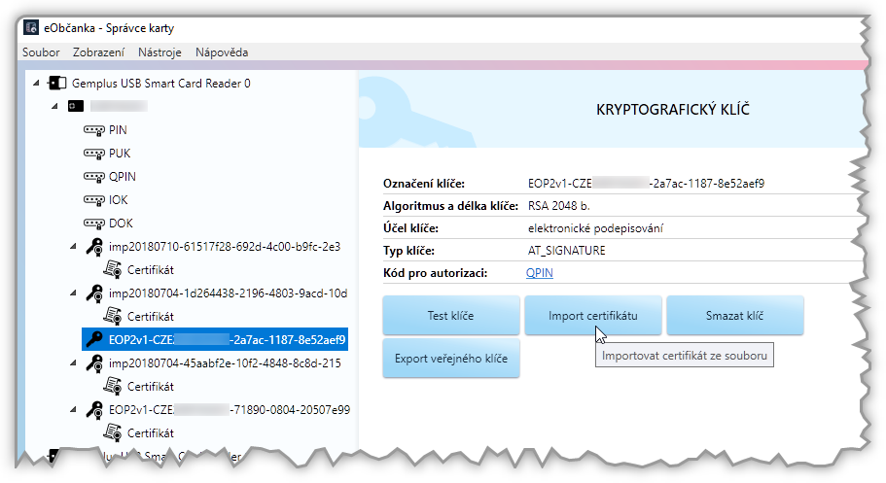Click the key icon next to QPIN
The image size is (886, 483).
tap(93, 177)
